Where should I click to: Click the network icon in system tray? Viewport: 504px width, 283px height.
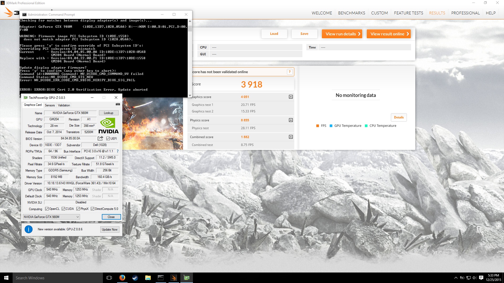(469, 278)
